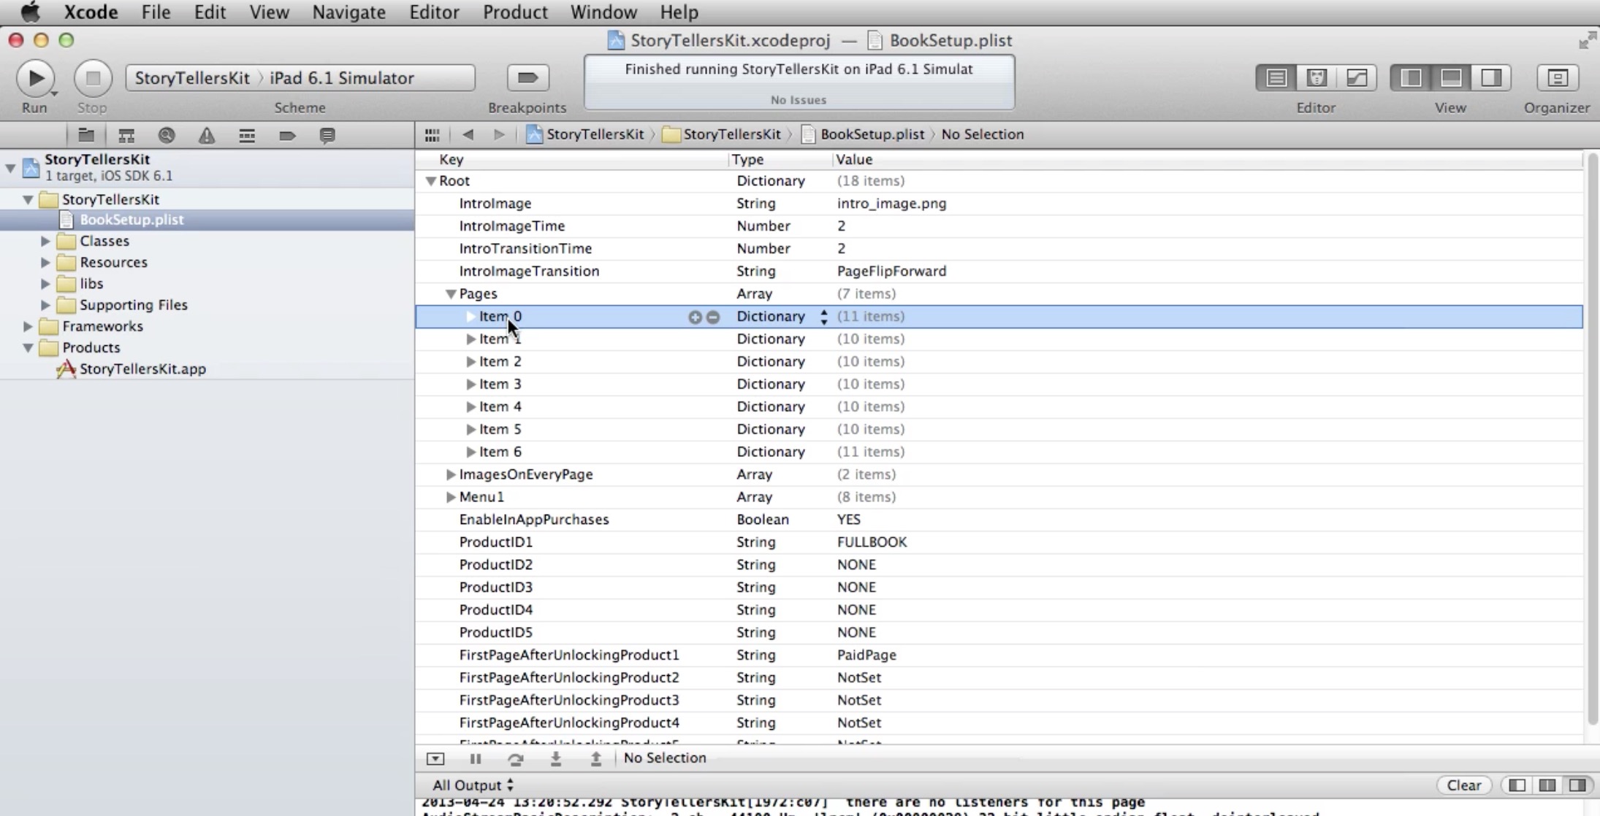Toggle the debug area view button
Screen dimensions: 1600x816
pos(1451,78)
